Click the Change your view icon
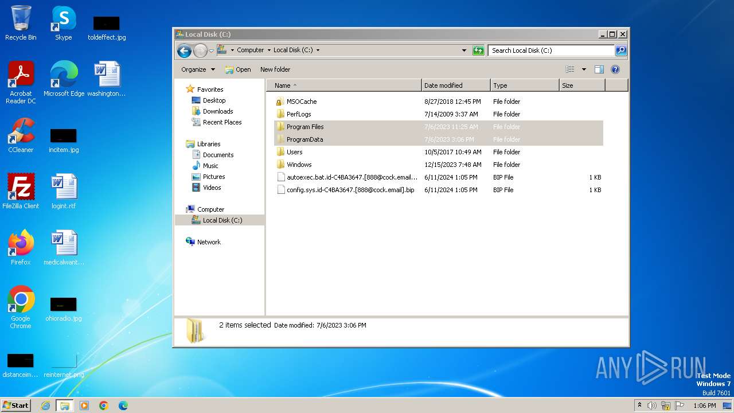 coord(569,69)
